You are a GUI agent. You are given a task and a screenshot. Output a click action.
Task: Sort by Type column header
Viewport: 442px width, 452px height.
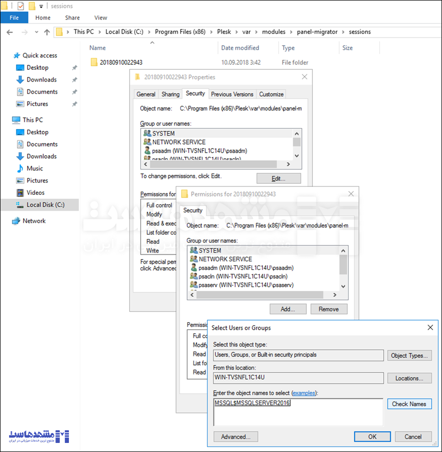point(288,48)
